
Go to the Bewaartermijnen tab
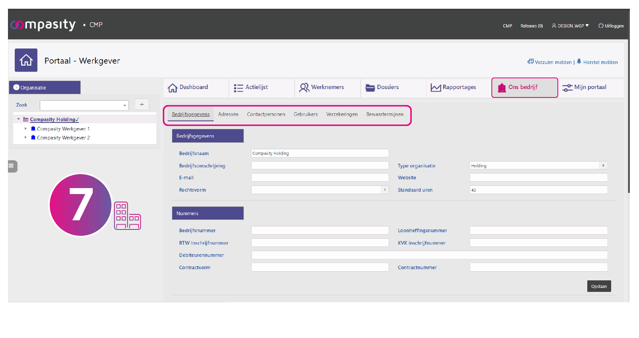385,114
